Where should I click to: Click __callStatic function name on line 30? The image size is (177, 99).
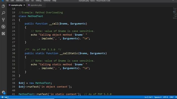pyautogui.click(x=69, y=53)
